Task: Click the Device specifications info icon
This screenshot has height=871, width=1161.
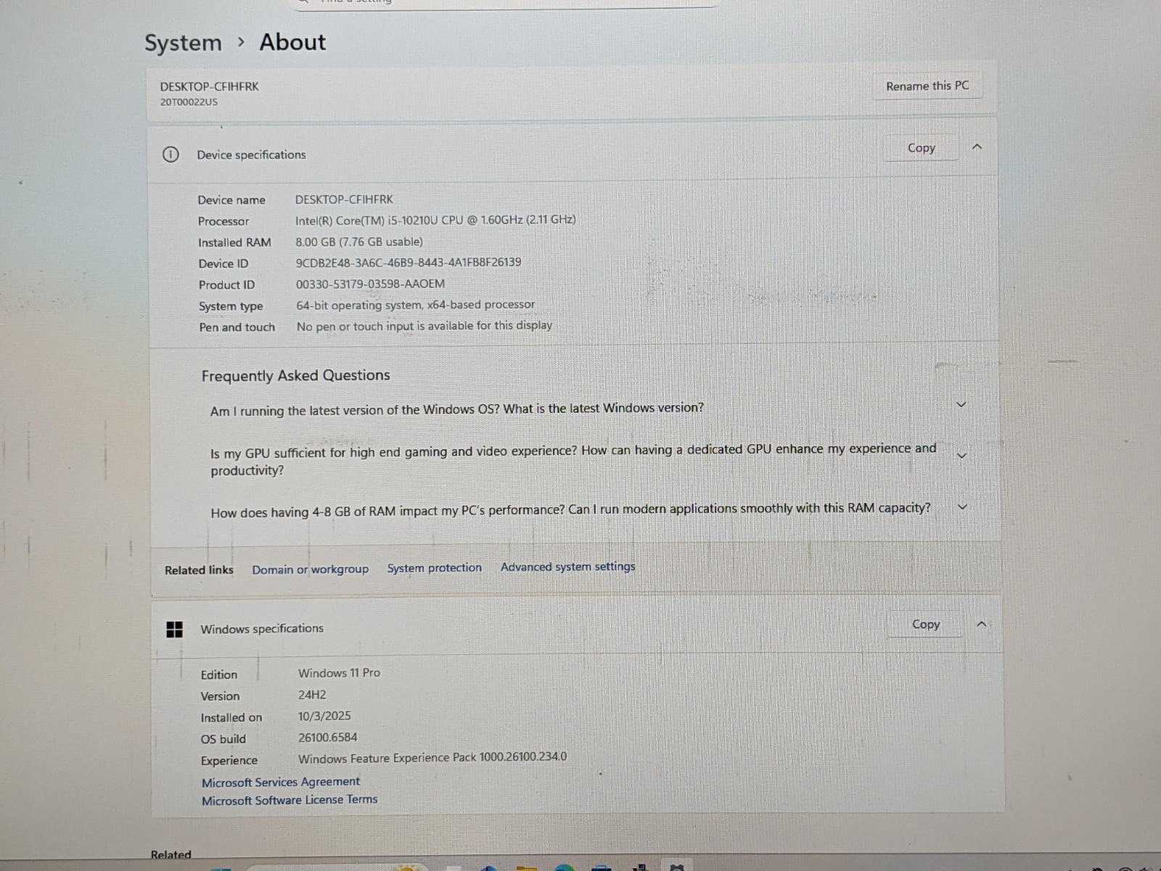Action: tap(171, 155)
